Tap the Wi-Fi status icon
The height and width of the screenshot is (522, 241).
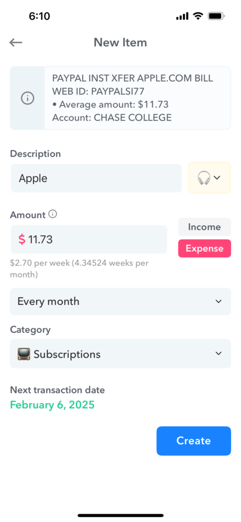click(198, 16)
